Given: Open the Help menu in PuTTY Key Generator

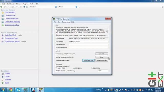Looking at the screenshot, I should pyautogui.click(x=73, y=22).
